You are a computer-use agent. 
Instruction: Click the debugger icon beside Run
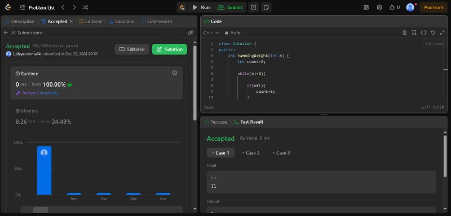[182, 7]
